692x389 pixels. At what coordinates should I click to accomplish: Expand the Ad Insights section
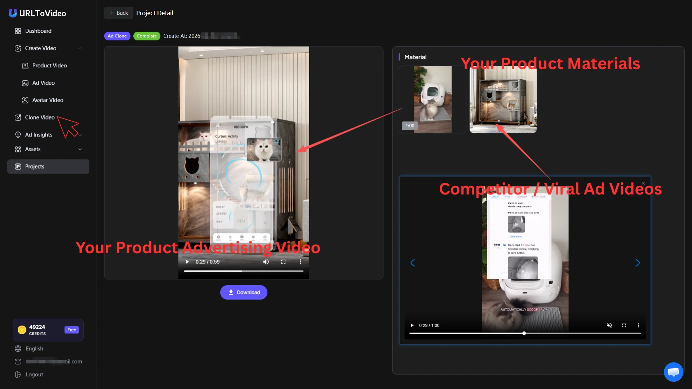click(x=80, y=135)
